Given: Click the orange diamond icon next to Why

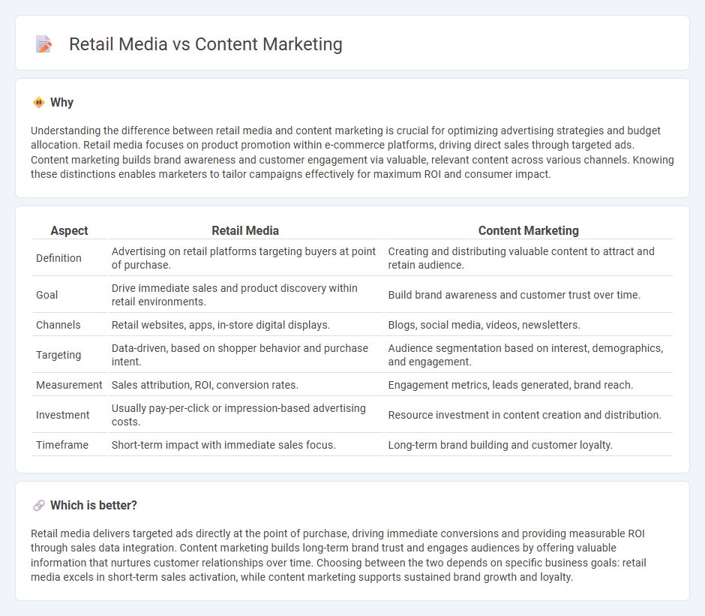Looking at the screenshot, I should [39, 103].
